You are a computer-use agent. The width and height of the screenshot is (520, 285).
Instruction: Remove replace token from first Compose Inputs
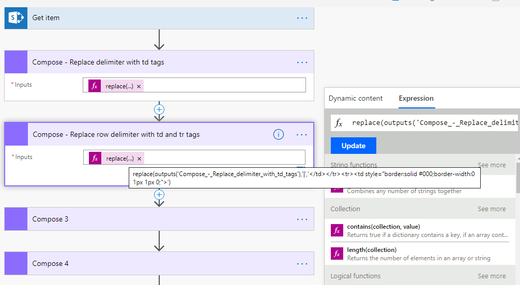click(139, 87)
